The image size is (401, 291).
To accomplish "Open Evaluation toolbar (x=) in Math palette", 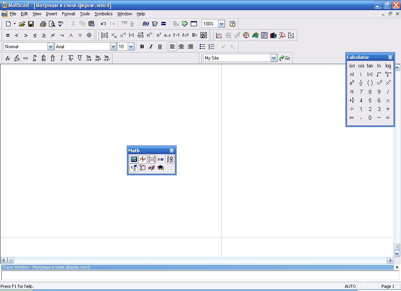I will pyautogui.click(x=161, y=159).
